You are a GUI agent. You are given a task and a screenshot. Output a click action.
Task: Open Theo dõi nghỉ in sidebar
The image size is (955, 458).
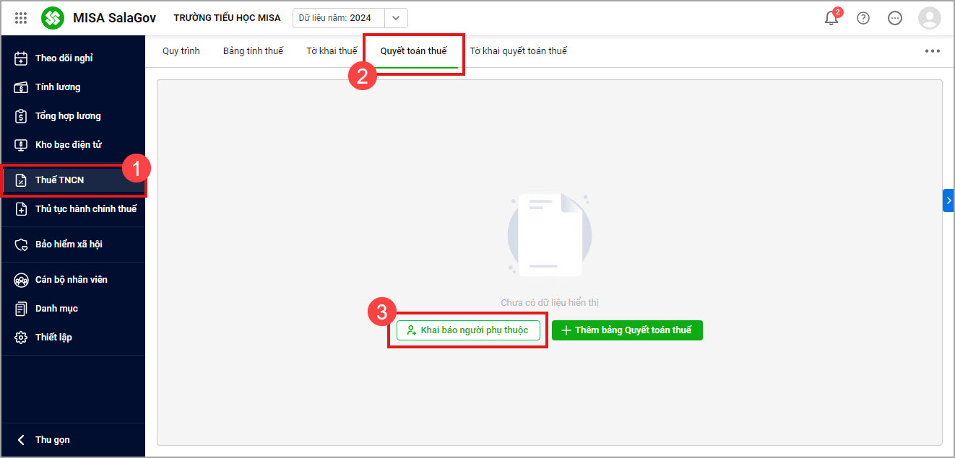(64, 58)
